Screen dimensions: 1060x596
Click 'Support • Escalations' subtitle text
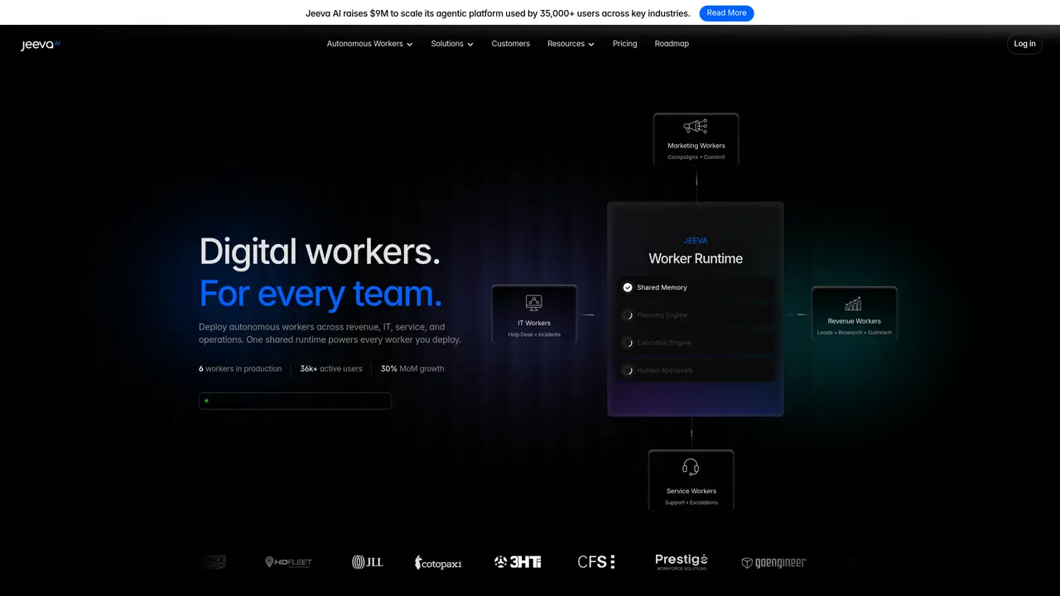(x=691, y=502)
